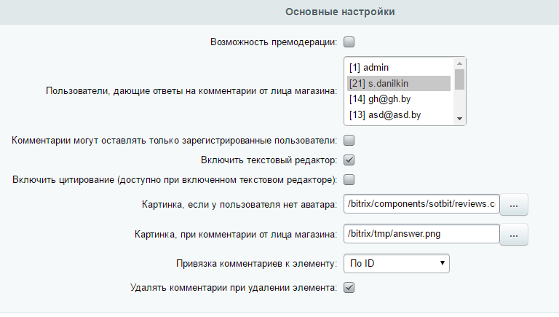559x317 pixels.
Task: Enable the Возможность премодерации checkbox
Action: tap(349, 42)
